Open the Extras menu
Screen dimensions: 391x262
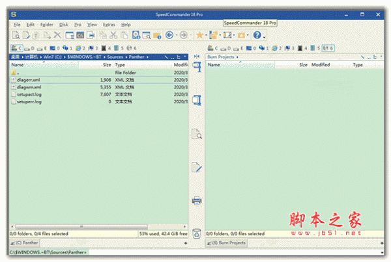109,25
